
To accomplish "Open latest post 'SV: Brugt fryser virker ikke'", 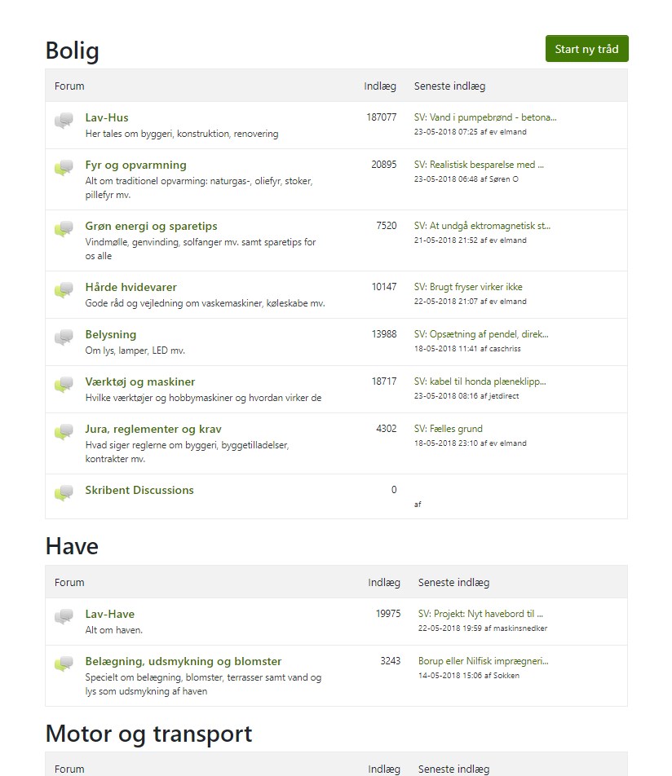I will [x=468, y=287].
